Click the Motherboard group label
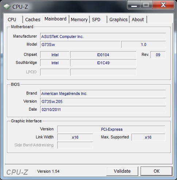 (22, 27)
